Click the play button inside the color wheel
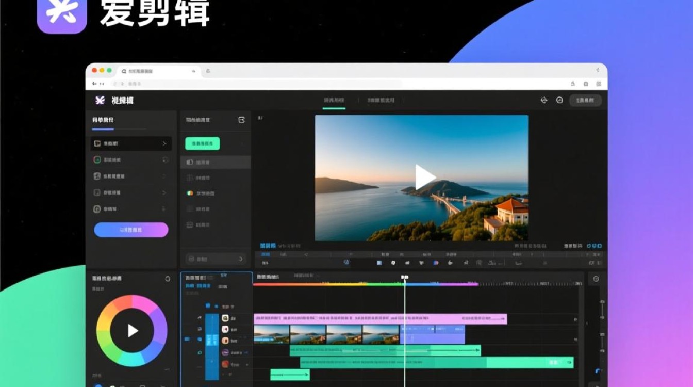This screenshot has height=387, width=693. [132, 331]
